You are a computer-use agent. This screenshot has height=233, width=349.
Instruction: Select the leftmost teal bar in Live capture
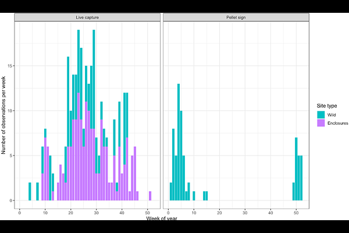(x=30, y=191)
